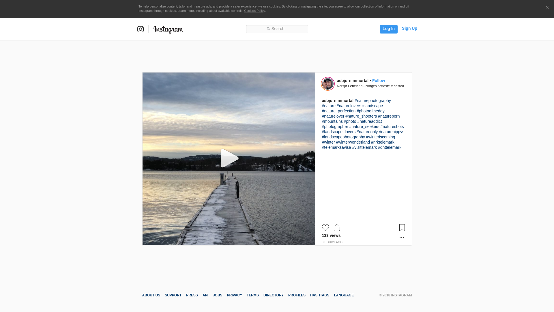Open the Norsjø Ferieland location link
554x312 pixels.
click(x=370, y=86)
